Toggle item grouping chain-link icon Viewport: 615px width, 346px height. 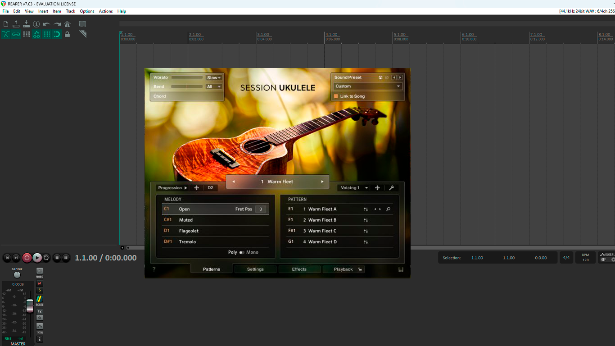pos(16,34)
